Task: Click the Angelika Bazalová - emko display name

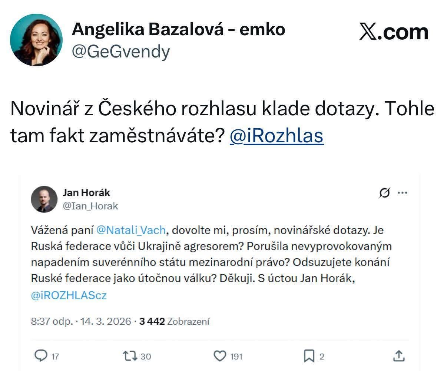Action: 178,29
